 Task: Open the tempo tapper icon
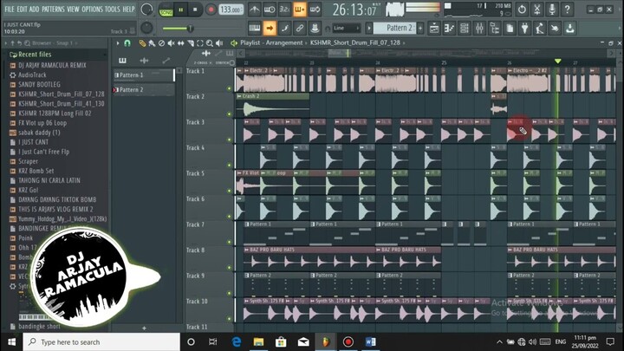tap(540, 28)
